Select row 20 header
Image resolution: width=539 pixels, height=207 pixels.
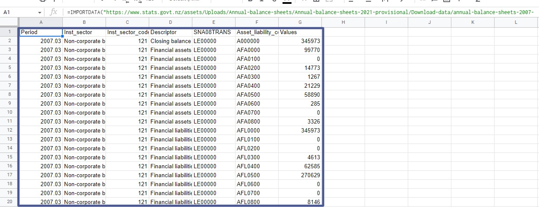tap(9, 202)
